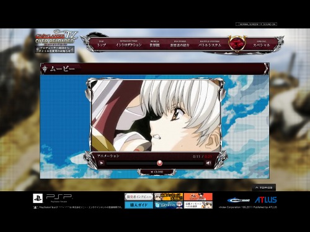Open the Battle System page

point(210,44)
